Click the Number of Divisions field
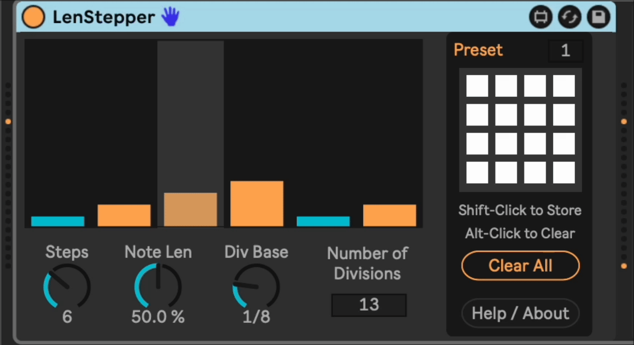Image resolution: width=634 pixels, height=345 pixels. 369,305
